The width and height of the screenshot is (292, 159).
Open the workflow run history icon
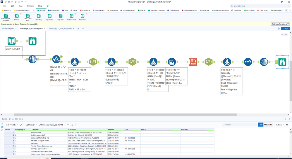278,29
